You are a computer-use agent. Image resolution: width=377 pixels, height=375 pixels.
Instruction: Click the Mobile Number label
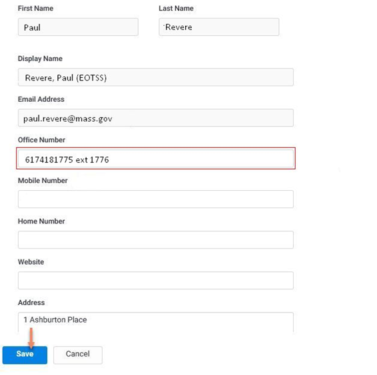coord(43,181)
